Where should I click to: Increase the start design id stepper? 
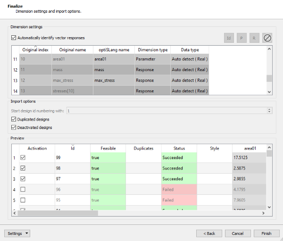pos(269,109)
